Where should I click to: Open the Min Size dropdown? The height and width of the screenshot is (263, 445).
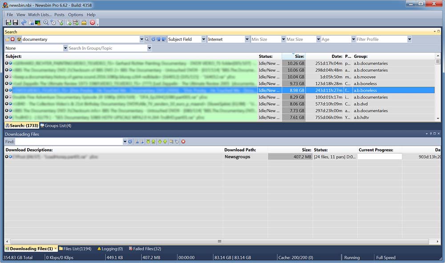tap(283, 40)
